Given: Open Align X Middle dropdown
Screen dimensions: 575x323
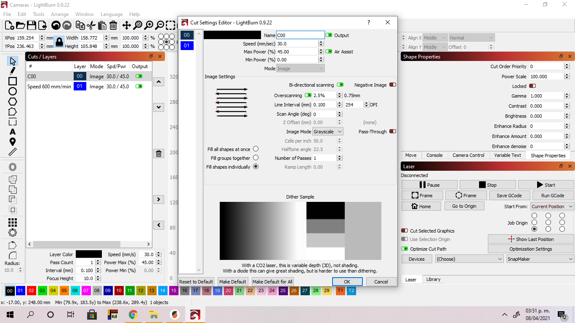Looking at the screenshot, I should 434,38.
